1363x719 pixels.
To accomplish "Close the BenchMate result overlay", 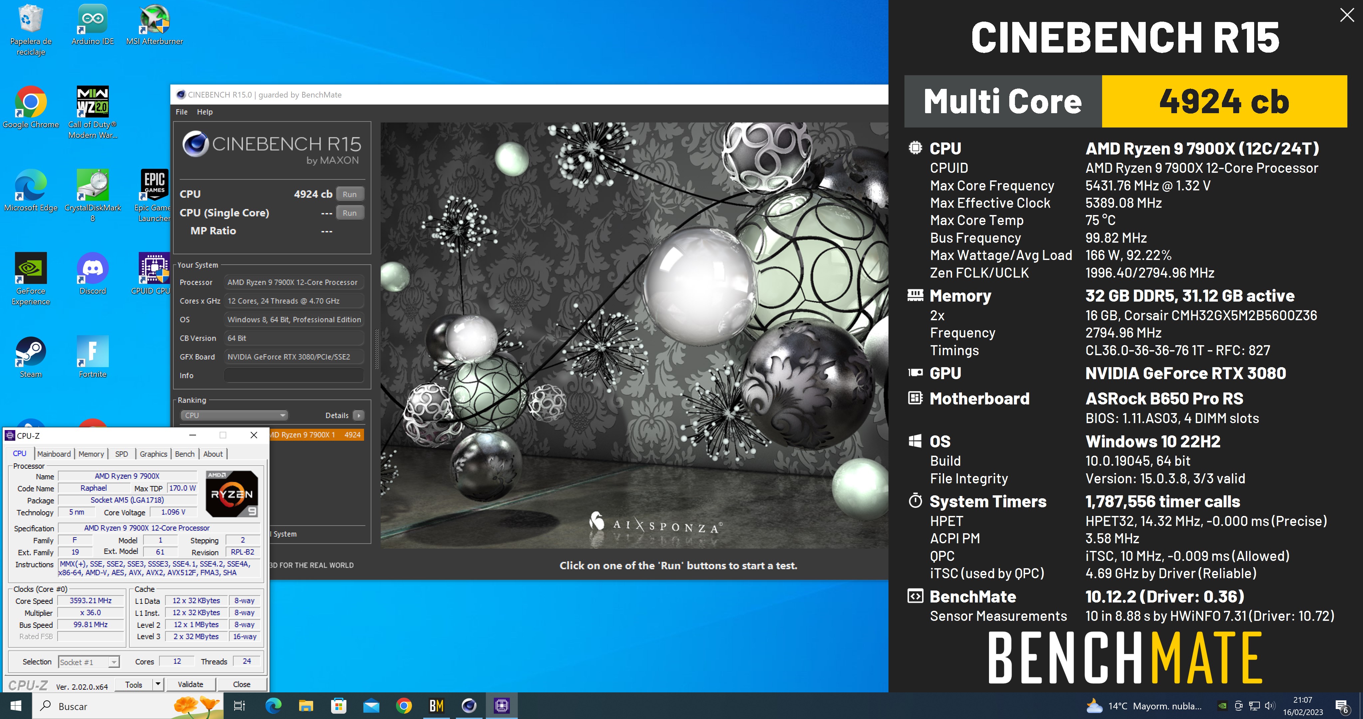I will tap(1347, 15).
